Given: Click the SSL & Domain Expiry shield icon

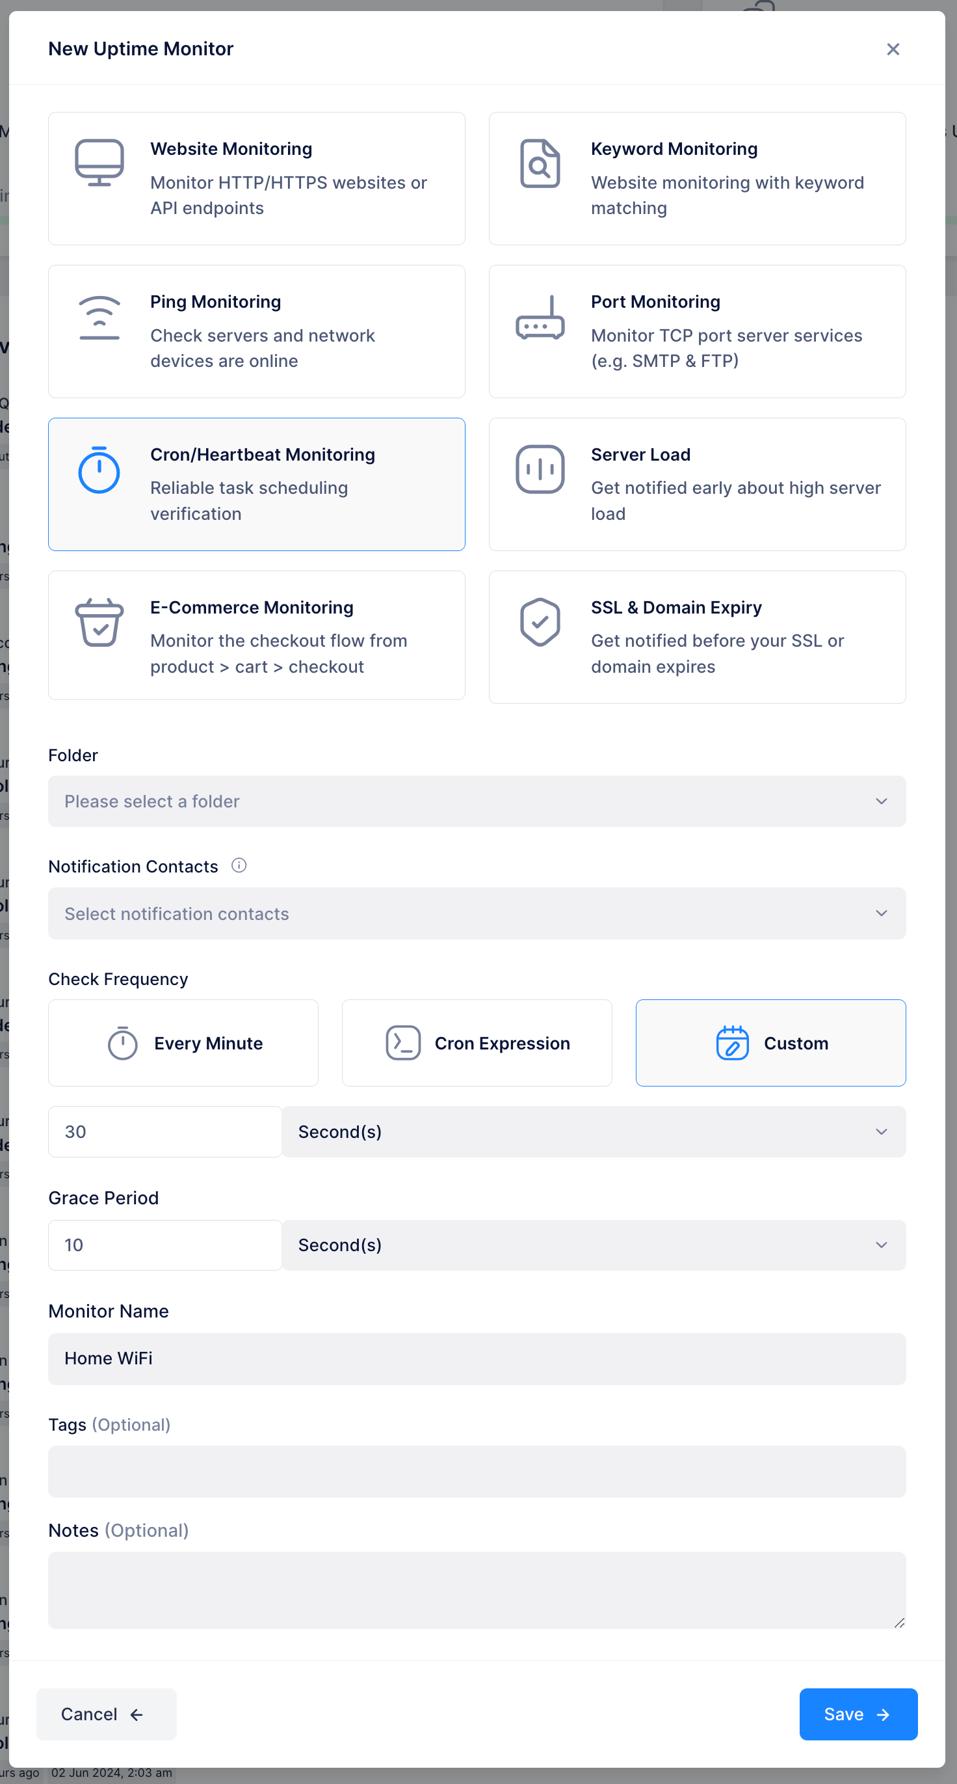Looking at the screenshot, I should coord(540,622).
